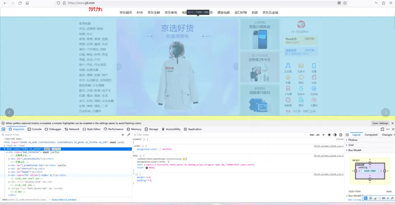This screenshot has height=205, width=395.
Task: Open the Memory panel
Action: coord(134,129)
